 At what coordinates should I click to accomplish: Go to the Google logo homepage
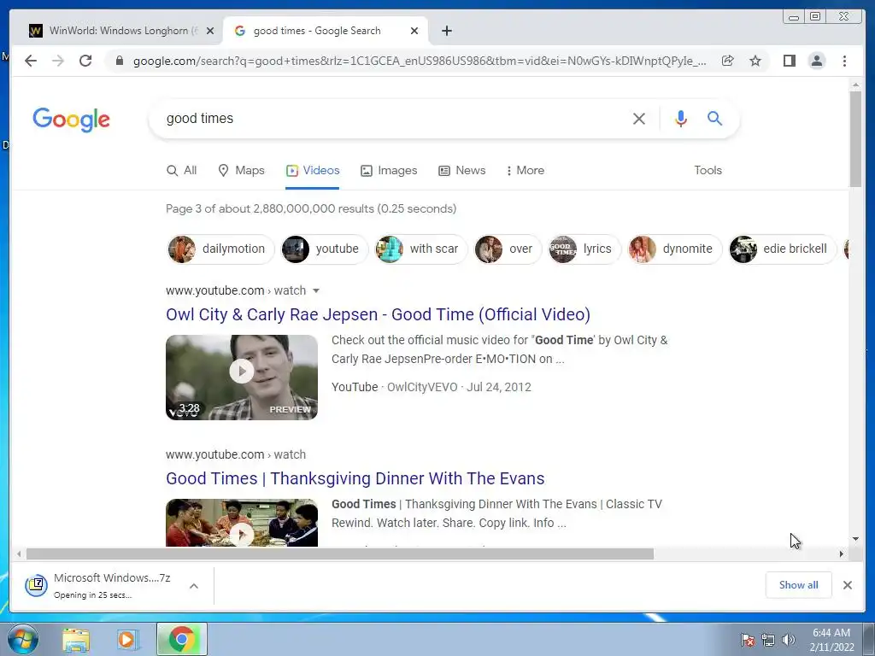tap(72, 120)
